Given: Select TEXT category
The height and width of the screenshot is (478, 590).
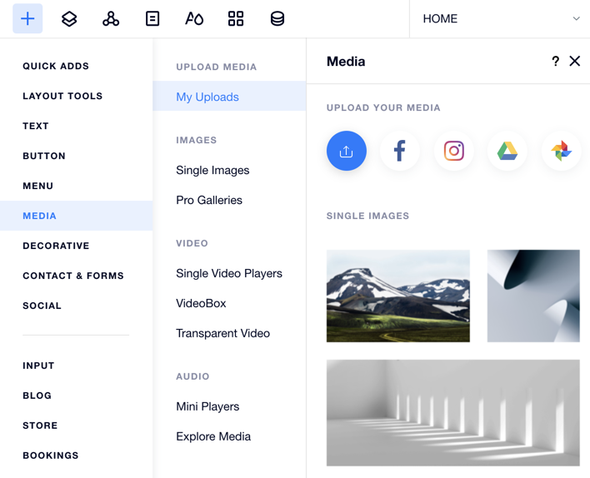Looking at the screenshot, I should point(36,126).
